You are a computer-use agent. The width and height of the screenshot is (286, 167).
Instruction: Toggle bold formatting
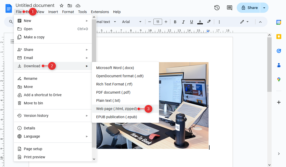[175, 22]
